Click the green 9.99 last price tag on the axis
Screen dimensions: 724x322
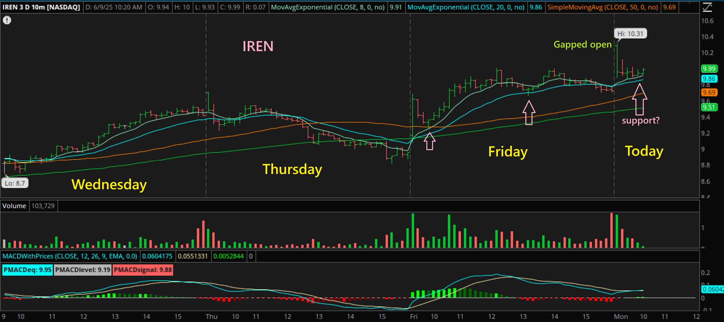(x=709, y=69)
